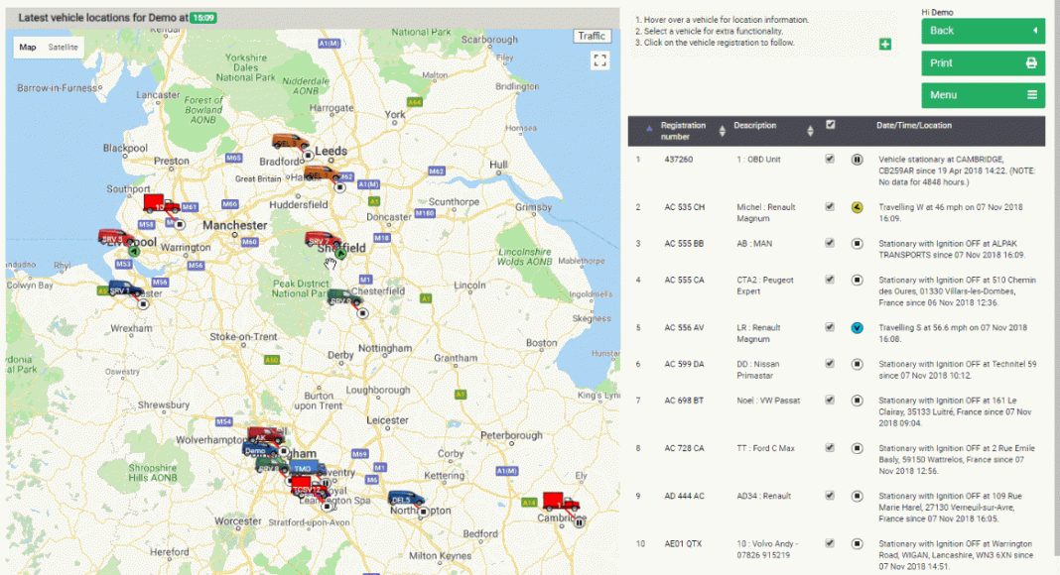The image size is (1060, 575).
Task: Select the Map view tab
Action: tap(28, 48)
